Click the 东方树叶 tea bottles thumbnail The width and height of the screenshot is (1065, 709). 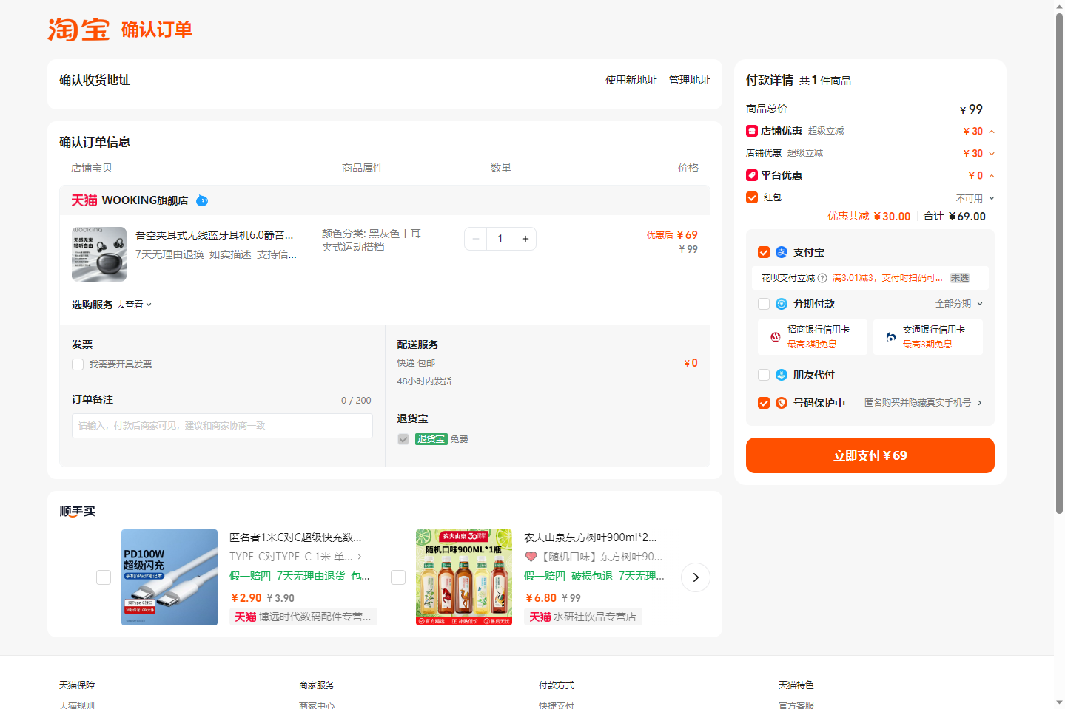(464, 577)
